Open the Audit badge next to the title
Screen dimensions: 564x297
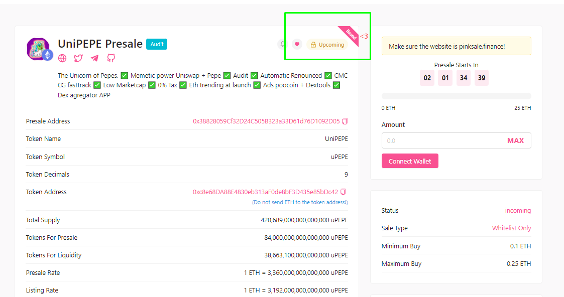157,44
